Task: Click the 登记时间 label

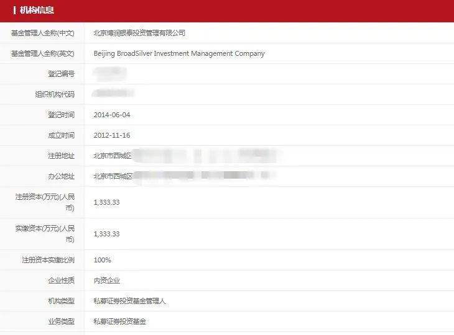Action: pos(61,115)
